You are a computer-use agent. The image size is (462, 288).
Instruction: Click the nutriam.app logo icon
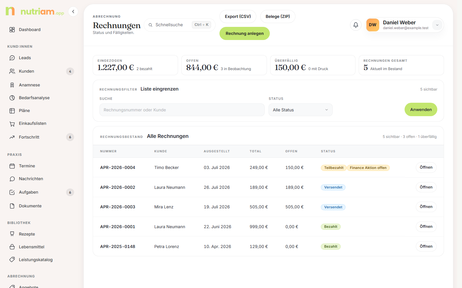10,11
